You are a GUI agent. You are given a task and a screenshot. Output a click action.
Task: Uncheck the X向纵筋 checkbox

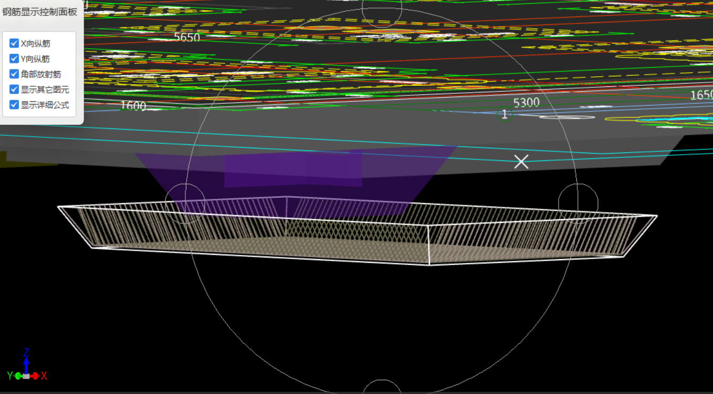tap(14, 43)
